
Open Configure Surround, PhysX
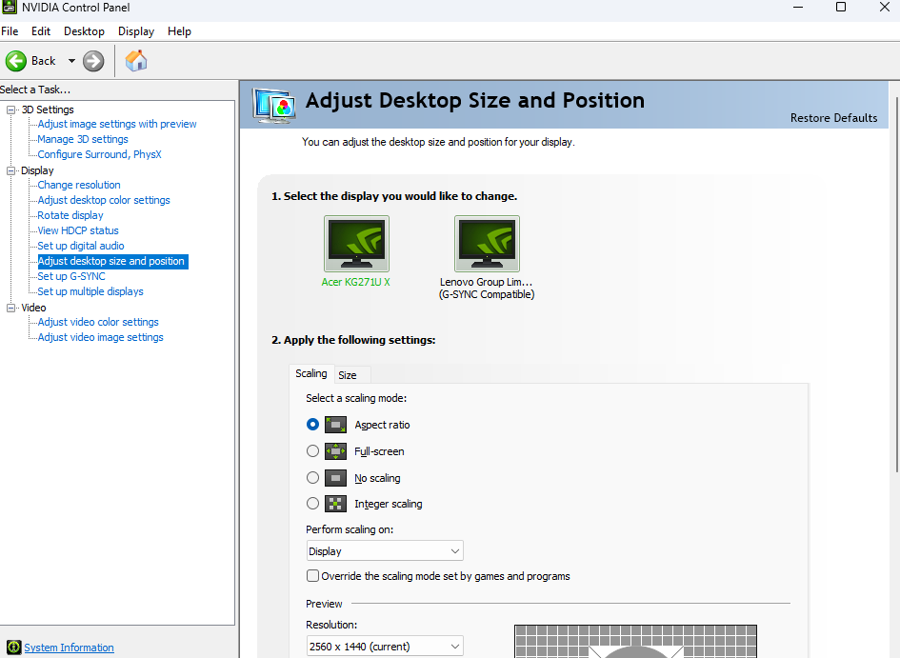pos(99,154)
